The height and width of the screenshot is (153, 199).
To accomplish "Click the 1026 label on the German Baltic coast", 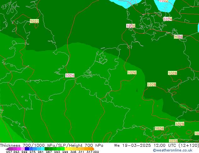I will coord(178,37).
